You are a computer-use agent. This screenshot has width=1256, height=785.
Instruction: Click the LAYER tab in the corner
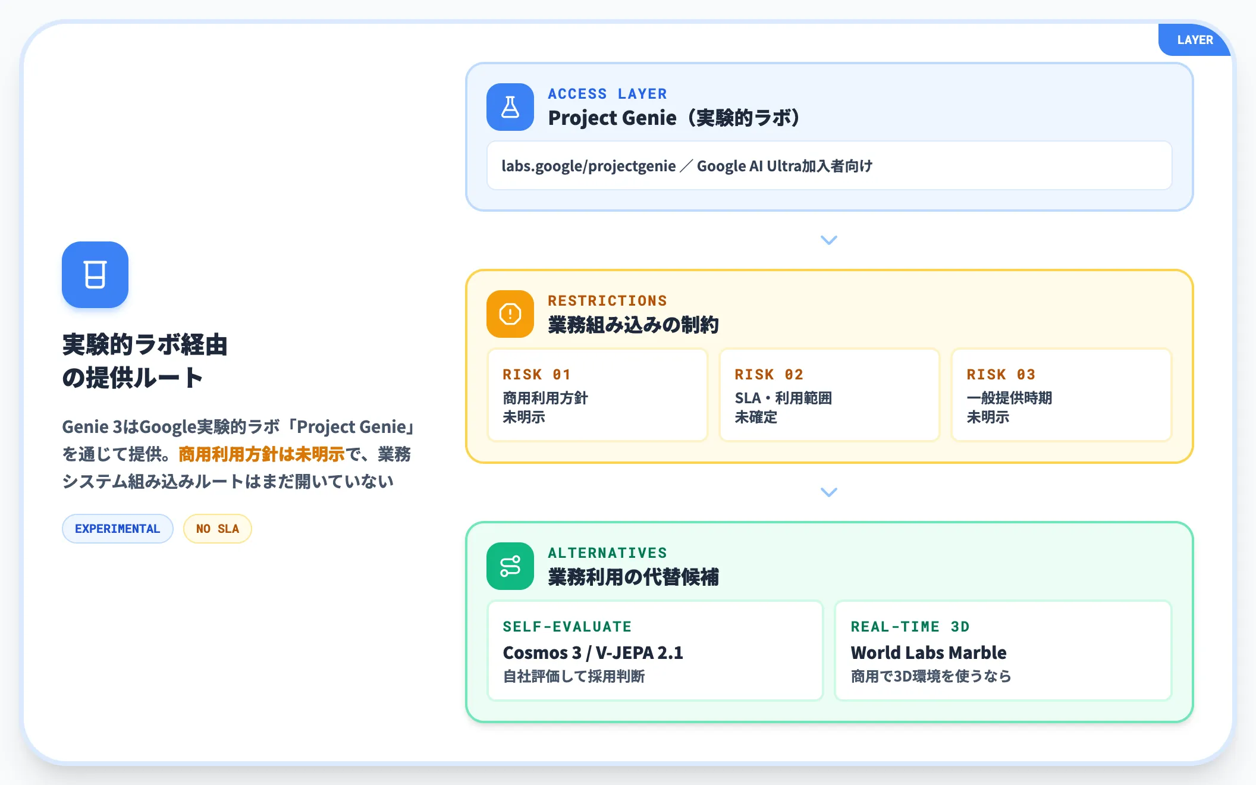[1195, 40]
